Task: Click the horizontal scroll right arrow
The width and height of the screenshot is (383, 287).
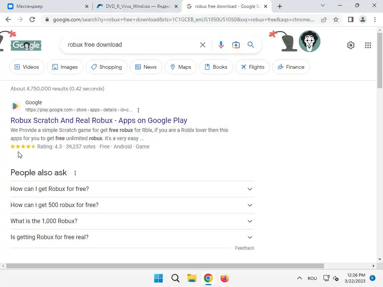Action: click(374, 266)
